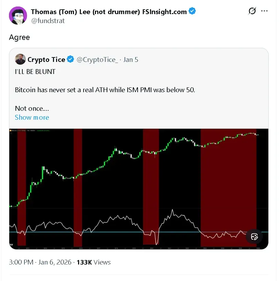View the 133K Views analytics

tap(94, 262)
